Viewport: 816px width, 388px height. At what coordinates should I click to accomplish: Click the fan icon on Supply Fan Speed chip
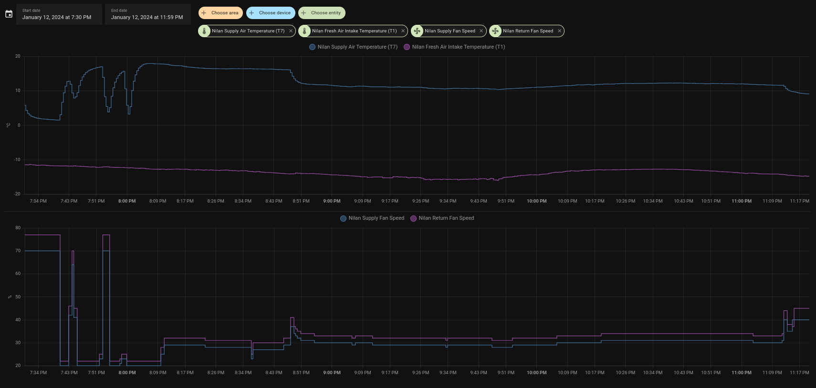coord(417,31)
